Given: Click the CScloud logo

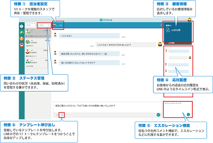Looking at the screenshot, I should tap(106, 20).
